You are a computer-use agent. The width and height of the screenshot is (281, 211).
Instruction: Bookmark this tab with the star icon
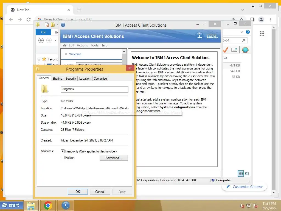click(x=241, y=20)
